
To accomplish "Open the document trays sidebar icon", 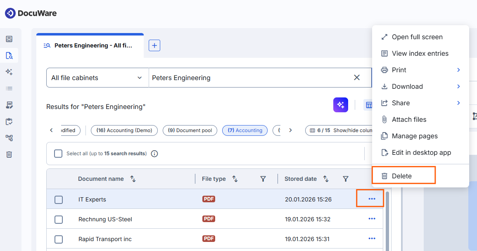I will pyautogui.click(x=9, y=39).
